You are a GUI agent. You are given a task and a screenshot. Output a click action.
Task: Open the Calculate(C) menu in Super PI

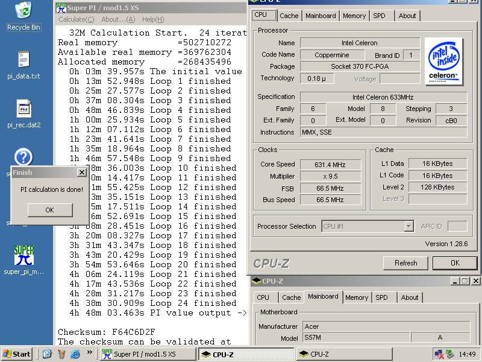[77, 19]
